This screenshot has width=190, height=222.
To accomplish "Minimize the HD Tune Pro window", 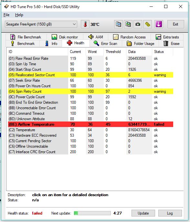I will [151, 6].
